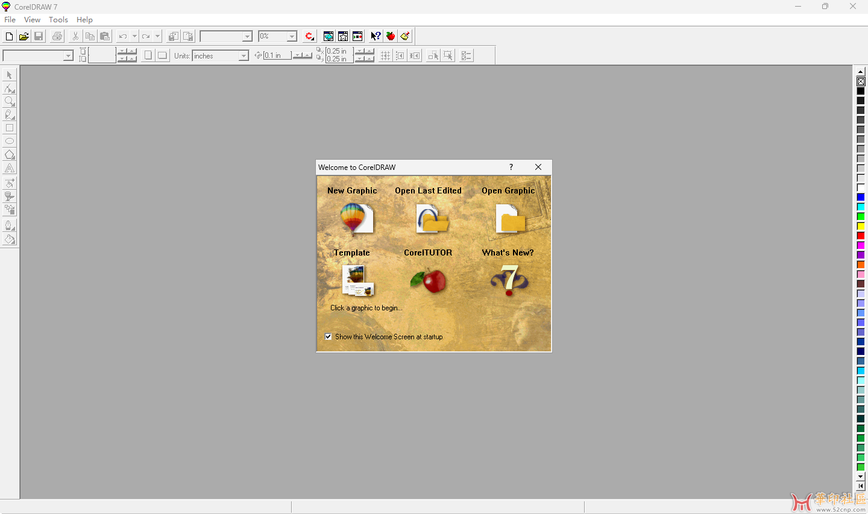Uncheck Show this Welcome Screen at startup
Screen dimensions: 868x514
(329, 337)
